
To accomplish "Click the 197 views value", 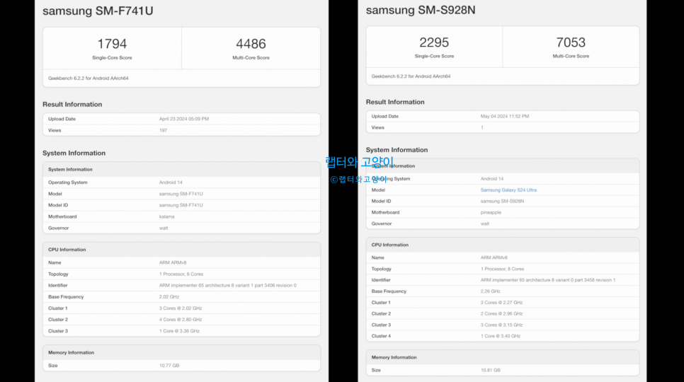I will coord(163,130).
